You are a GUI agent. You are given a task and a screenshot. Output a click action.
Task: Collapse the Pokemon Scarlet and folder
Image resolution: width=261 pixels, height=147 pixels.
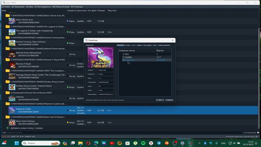3,104
